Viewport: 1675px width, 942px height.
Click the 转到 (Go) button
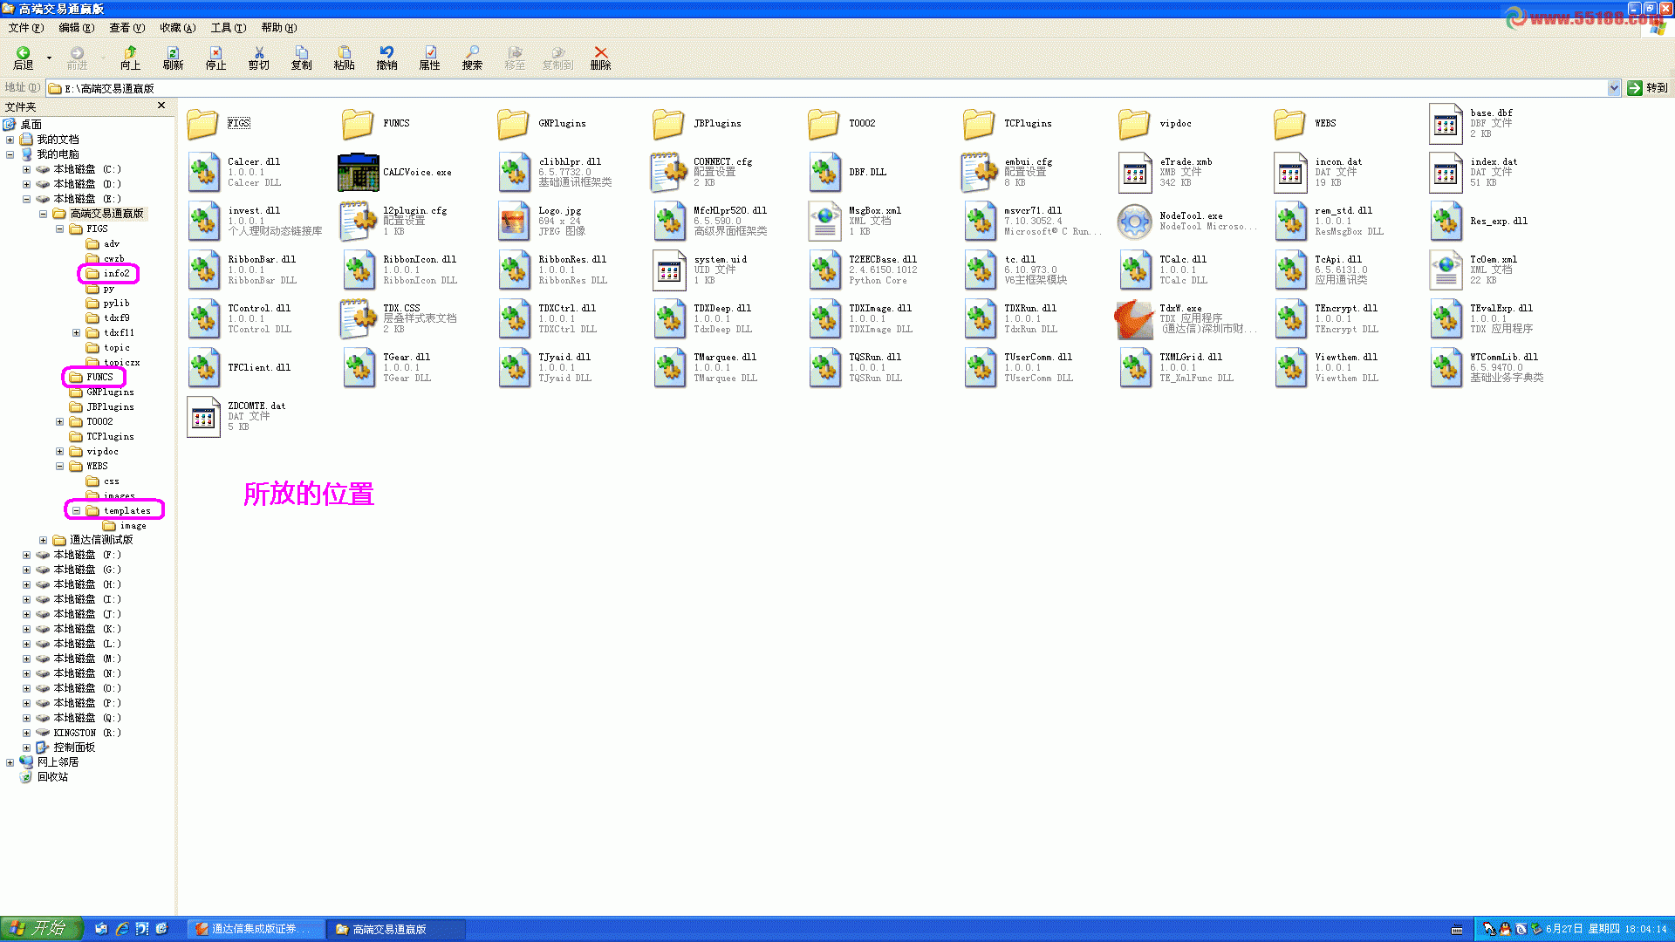[x=1648, y=88]
